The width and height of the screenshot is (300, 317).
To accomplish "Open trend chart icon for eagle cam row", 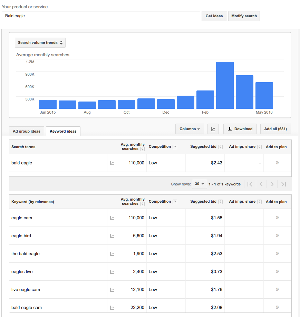I will [x=112, y=218].
